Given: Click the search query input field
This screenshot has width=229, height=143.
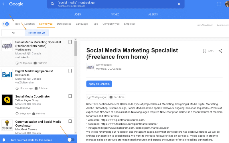Looking at the screenshot, I should click(115, 4).
